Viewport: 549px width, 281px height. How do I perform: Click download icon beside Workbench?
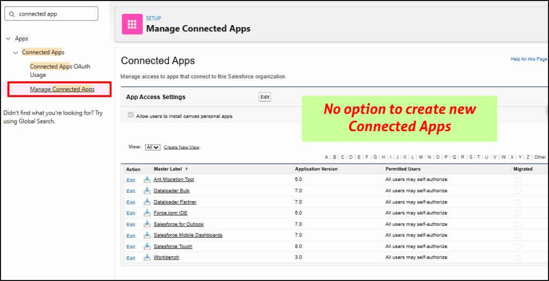(x=147, y=257)
